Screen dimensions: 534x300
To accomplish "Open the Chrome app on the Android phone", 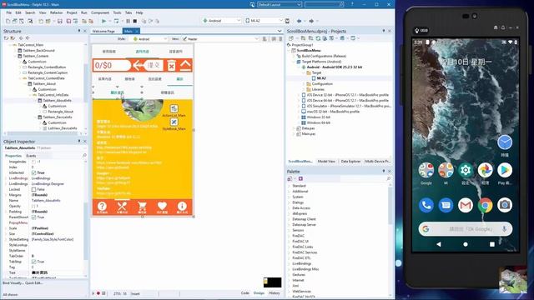I will click(485, 205).
